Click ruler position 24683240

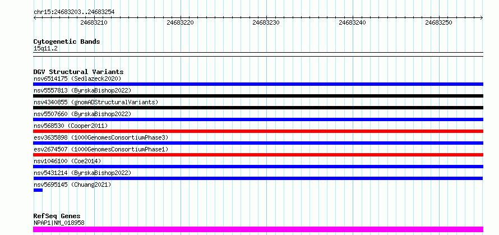point(352,22)
